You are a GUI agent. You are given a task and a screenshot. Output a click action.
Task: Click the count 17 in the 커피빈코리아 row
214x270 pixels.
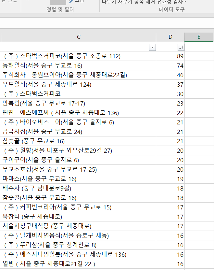(x=180, y=208)
